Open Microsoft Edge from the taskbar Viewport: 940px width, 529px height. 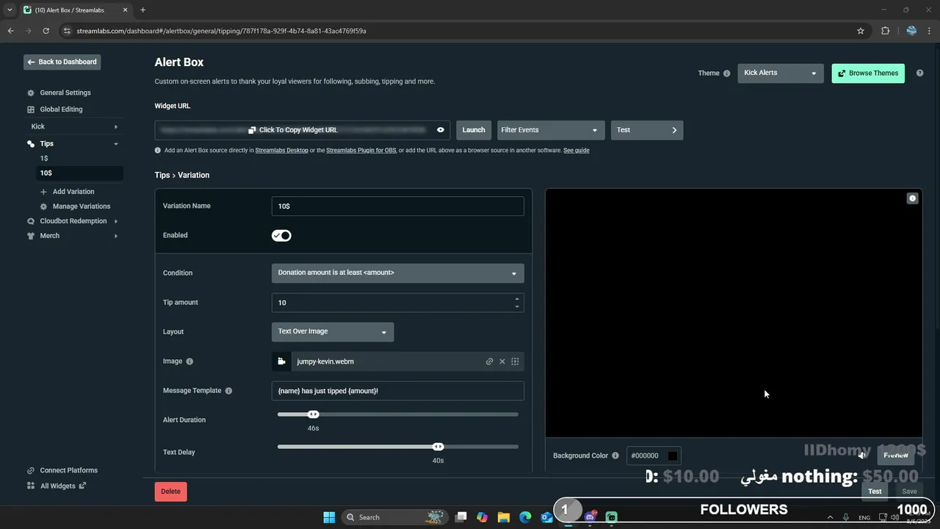point(525,517)
